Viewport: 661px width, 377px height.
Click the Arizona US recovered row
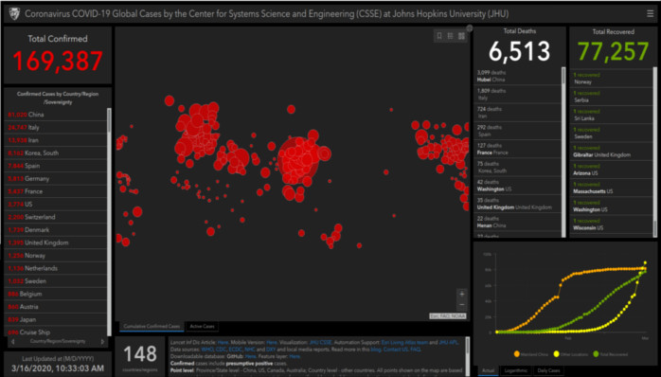point(611,170)
